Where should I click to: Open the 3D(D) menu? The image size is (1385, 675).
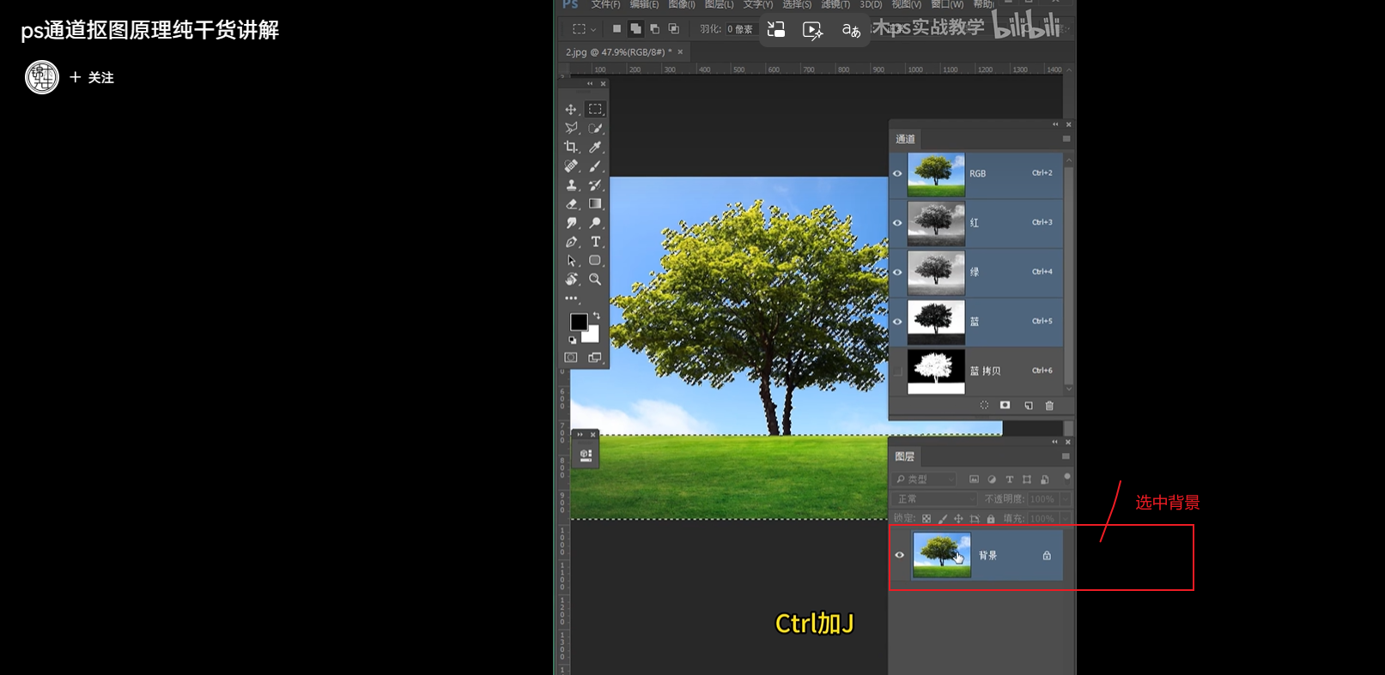click(x=871, y=4)
